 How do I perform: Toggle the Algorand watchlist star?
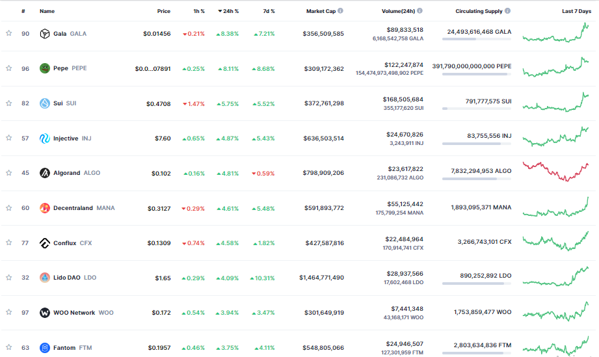(x=9, y=173)
